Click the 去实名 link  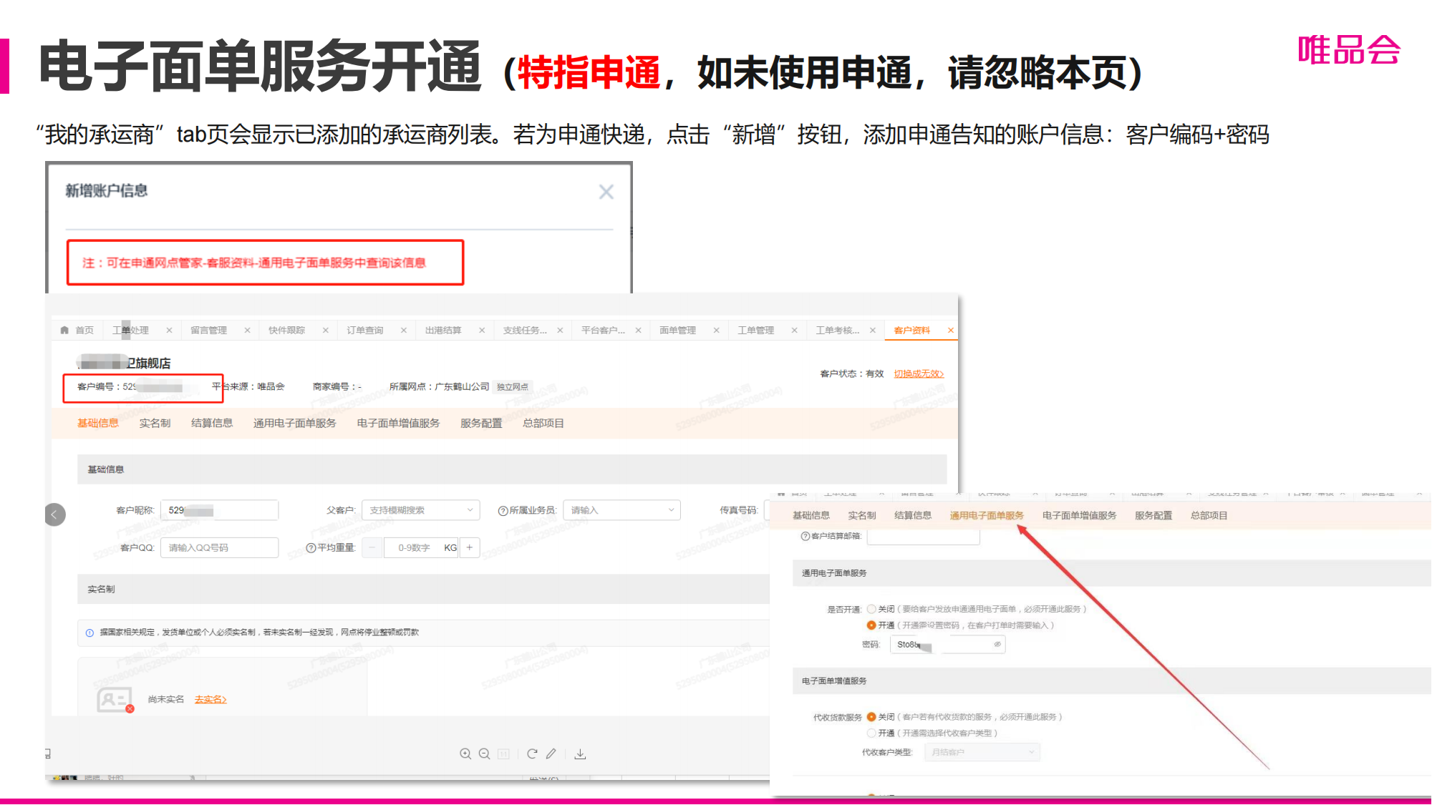[211, 699]
